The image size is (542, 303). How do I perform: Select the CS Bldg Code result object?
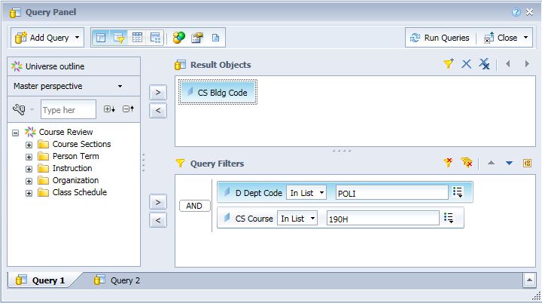(x=218, y=92)
